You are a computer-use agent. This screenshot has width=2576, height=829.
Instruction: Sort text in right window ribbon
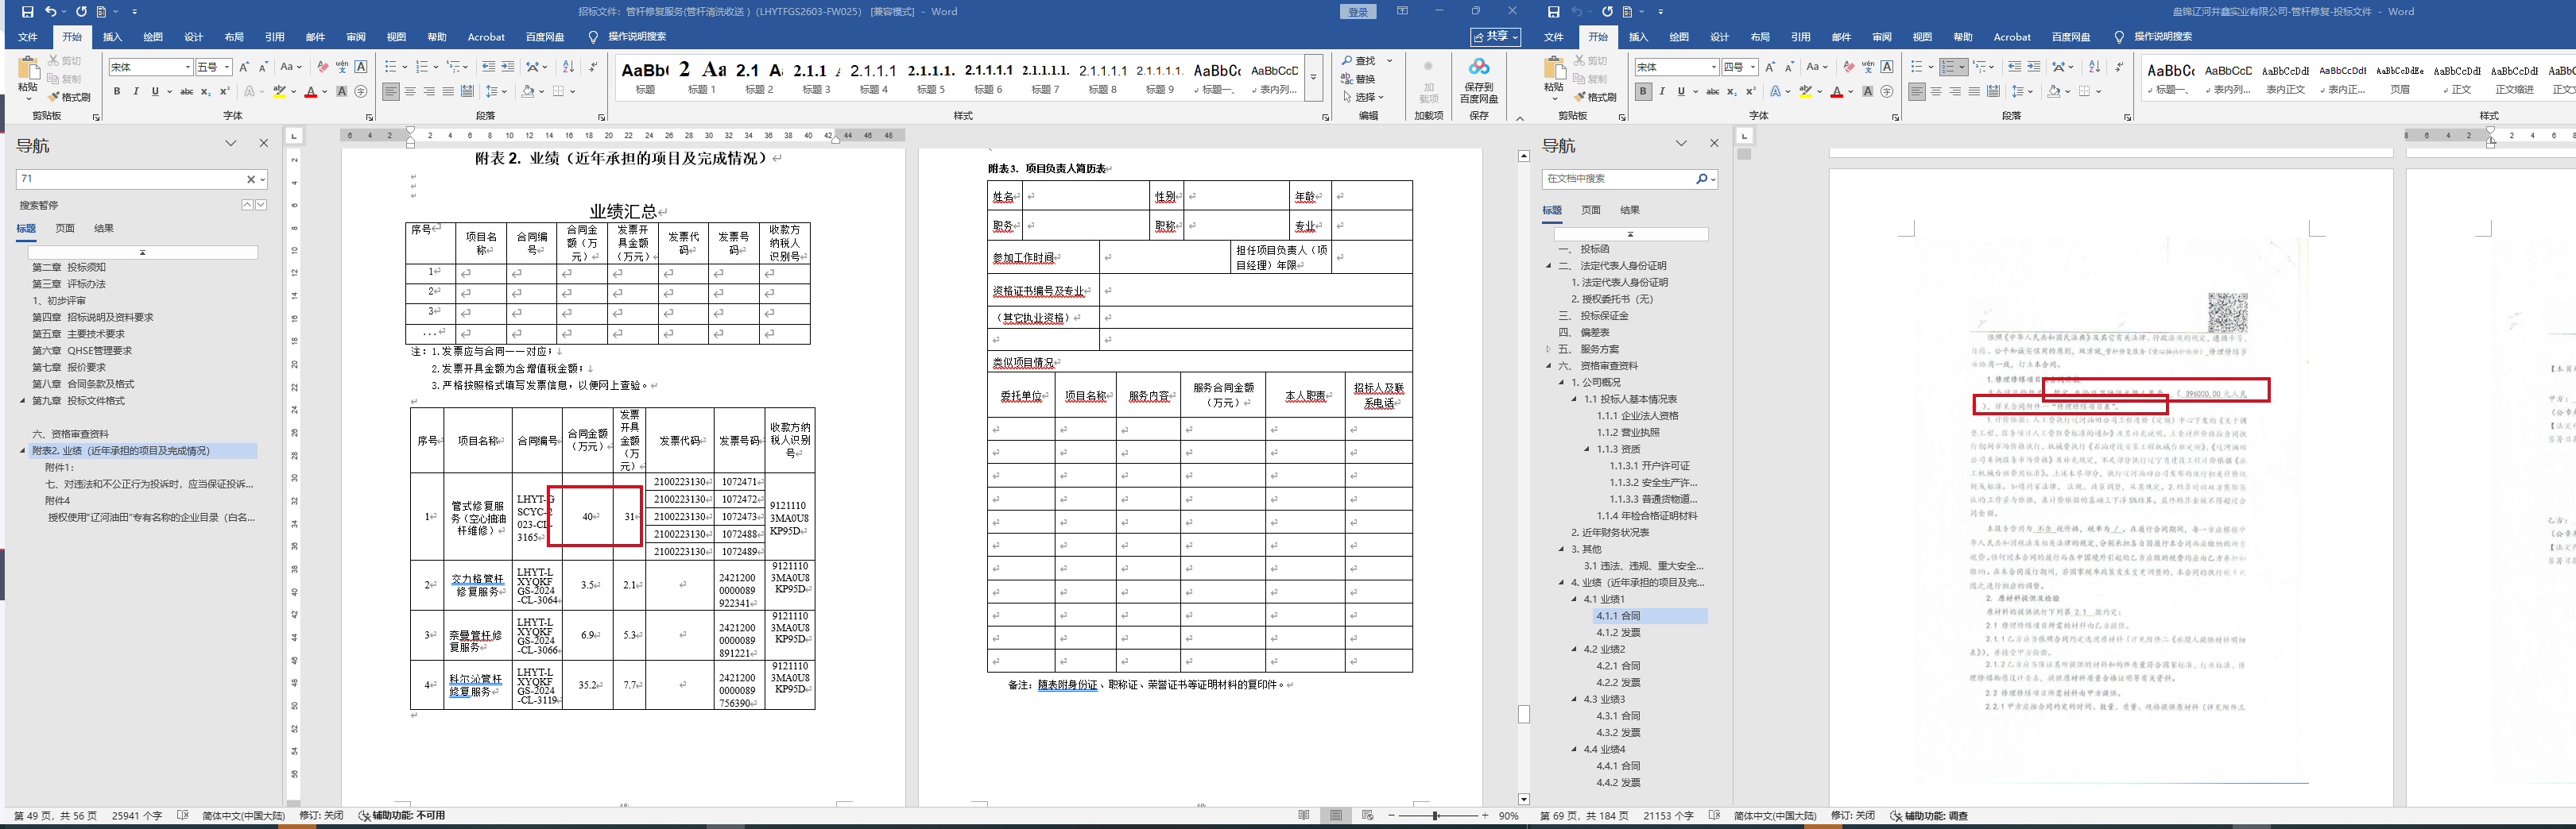tap(2094, 67)
